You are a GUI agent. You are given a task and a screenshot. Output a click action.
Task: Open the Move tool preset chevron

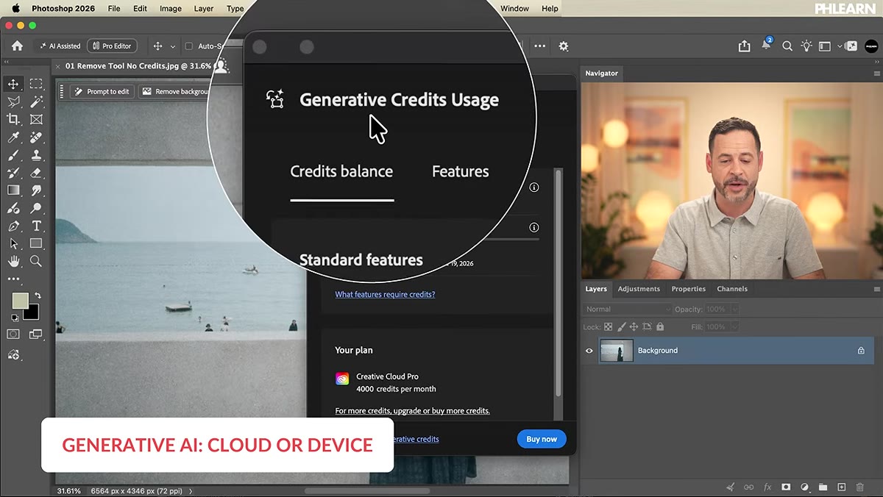click(173, 46)
